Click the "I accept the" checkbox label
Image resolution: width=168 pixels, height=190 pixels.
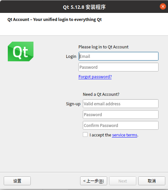click(100, 135)
